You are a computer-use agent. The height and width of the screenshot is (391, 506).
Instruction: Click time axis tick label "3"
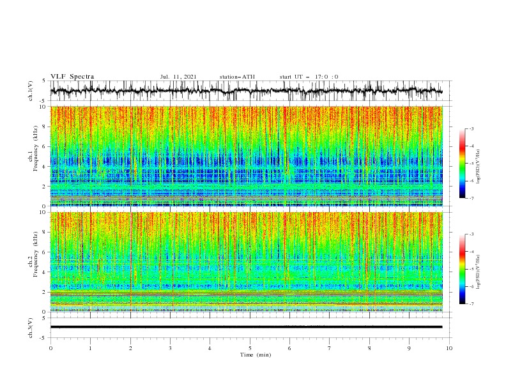[x=170, y=348]
